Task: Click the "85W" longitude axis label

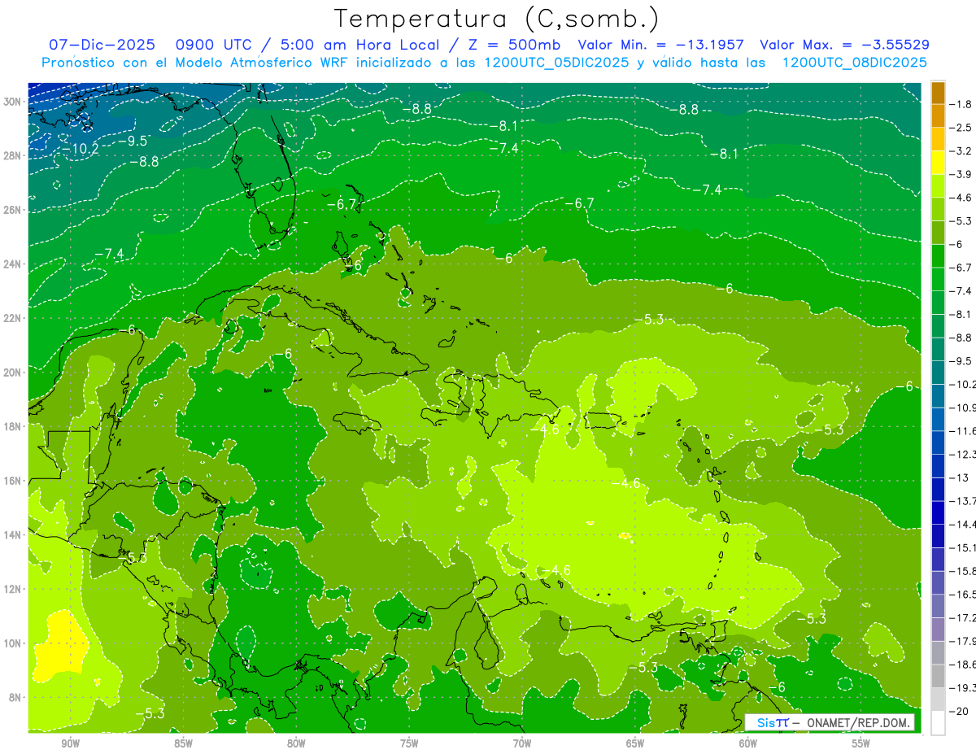Action: [183, 743]
